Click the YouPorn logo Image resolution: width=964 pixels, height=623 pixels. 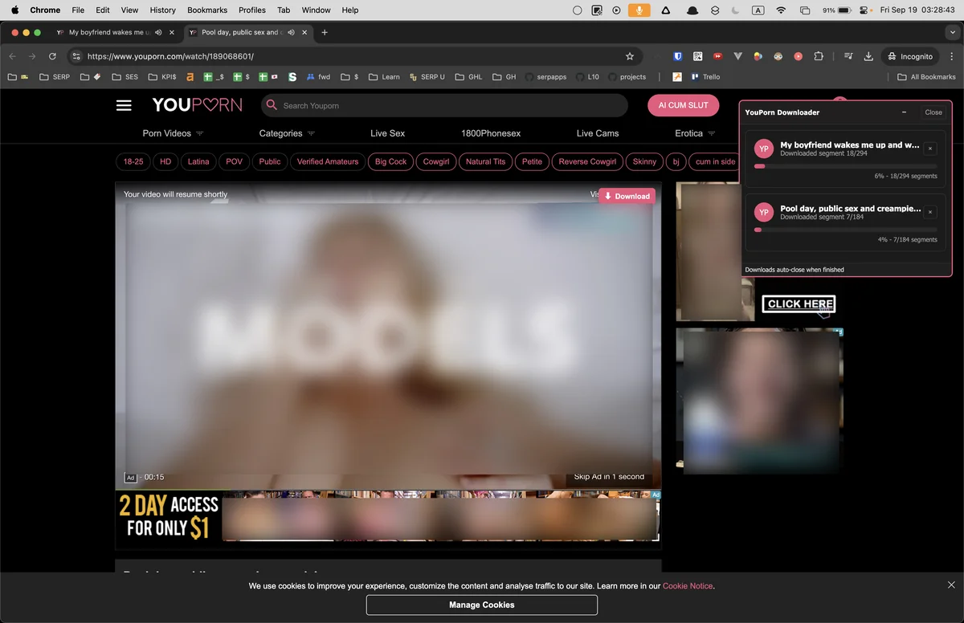tap(197, 104)
